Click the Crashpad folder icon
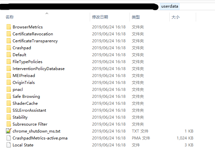 [x=9, y=48]
